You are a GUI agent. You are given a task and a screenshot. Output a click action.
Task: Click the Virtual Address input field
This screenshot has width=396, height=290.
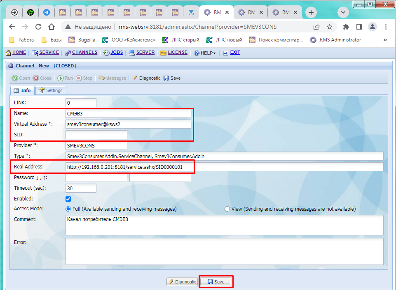click(128, 124)
